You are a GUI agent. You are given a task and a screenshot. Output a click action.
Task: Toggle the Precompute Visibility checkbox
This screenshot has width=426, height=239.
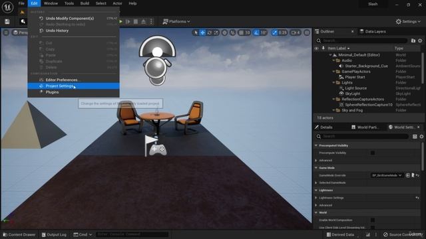[373, 153]
